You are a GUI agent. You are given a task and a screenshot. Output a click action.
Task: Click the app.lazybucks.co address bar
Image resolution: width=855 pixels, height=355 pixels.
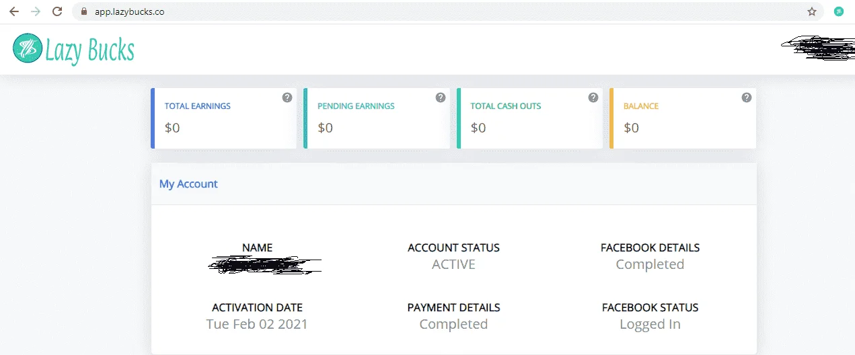[x=444, y=11]
